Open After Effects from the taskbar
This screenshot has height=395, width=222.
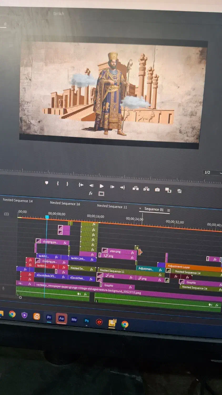pyautogui.click(x=61, y=318)
